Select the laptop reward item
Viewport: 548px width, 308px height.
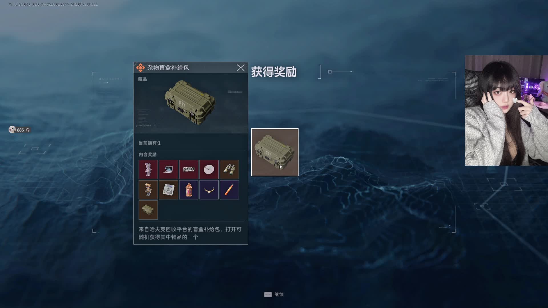[168, 169]
